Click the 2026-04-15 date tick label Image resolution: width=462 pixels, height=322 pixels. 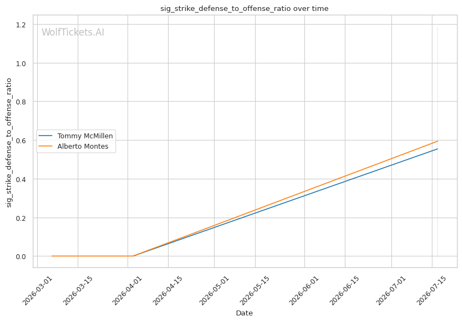pos(168,290)
